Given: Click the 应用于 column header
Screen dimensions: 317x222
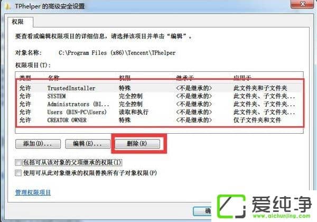Looking at the screenshot, I should coord(243,78).
